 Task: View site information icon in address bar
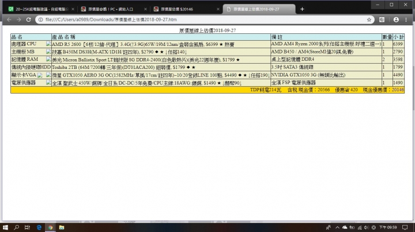(40, 20)
